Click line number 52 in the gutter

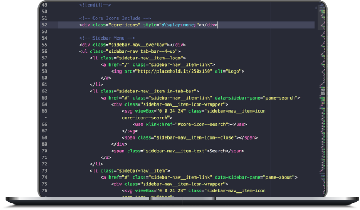[x=44, y=25]
